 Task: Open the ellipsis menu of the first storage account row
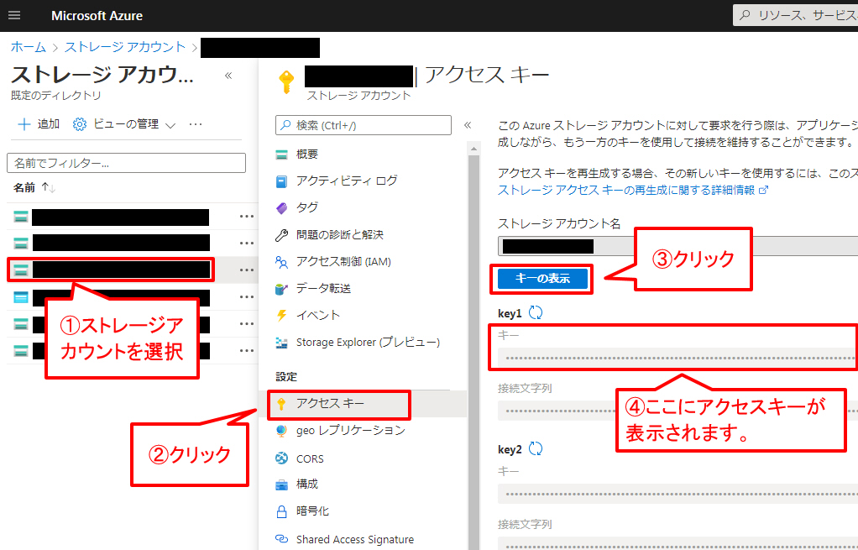click(x=247, y=217)
